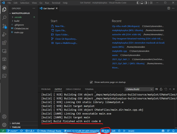Open the Selection menu
This screenshot has height=134, width=177.
point(25,3)
